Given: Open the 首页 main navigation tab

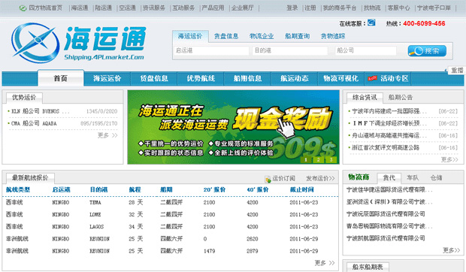Looking at the screenshot, I should click(61, 78).
